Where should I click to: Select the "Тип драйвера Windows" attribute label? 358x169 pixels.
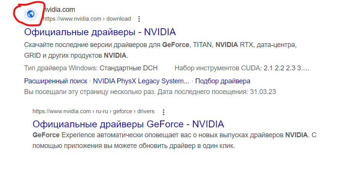[x=60, y=68]
